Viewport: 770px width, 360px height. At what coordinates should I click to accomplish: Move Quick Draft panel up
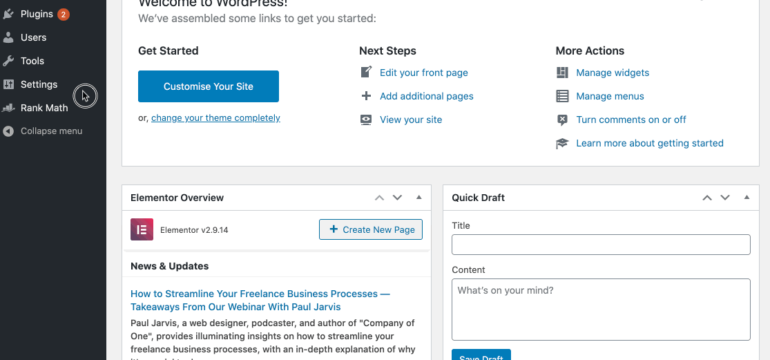[707, 198]
